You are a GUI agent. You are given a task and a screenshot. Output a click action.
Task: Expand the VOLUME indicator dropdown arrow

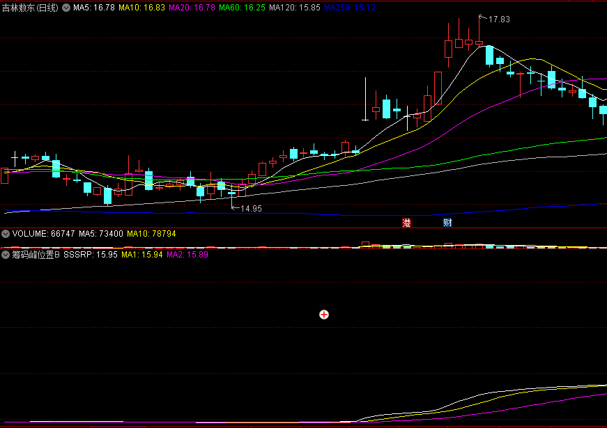point(6,234)
